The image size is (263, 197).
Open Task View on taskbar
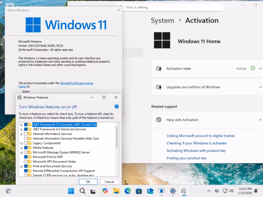[93, 191]
